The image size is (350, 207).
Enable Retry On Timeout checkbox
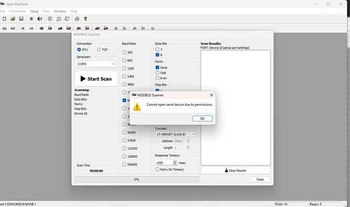[158, 170]
